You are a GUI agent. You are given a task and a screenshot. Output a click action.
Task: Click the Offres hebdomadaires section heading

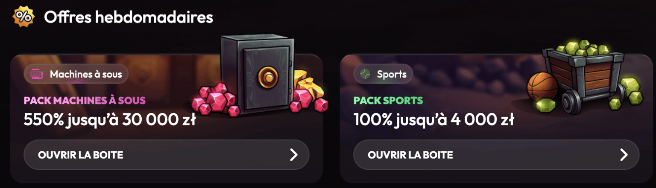128,17
